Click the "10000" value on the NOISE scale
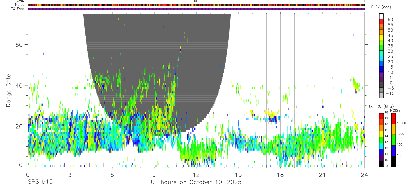This screenshot has width=410, height=189. 402,123
